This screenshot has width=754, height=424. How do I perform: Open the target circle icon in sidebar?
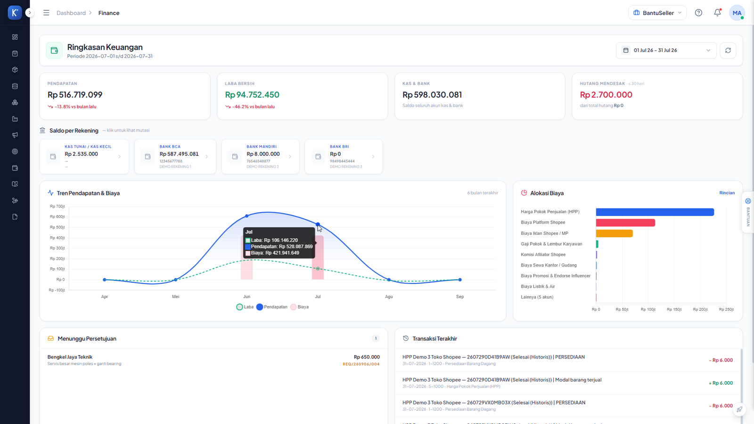(15, 151)
